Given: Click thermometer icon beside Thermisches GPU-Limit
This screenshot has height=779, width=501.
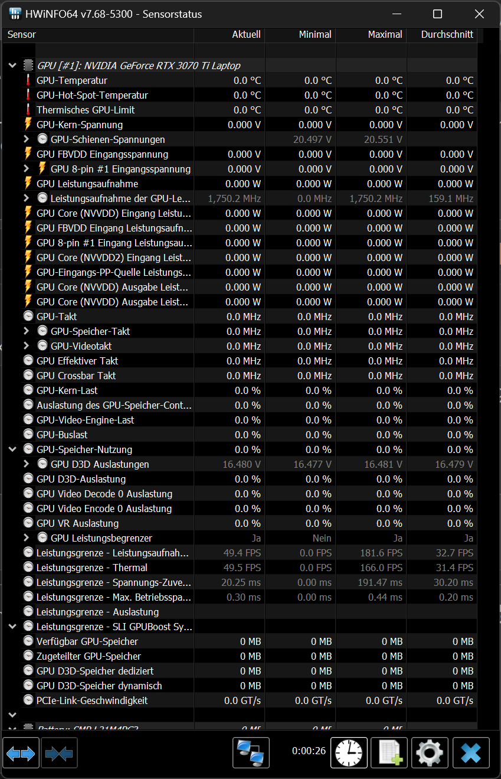Looking at the screenshot, I should (28, 110).
